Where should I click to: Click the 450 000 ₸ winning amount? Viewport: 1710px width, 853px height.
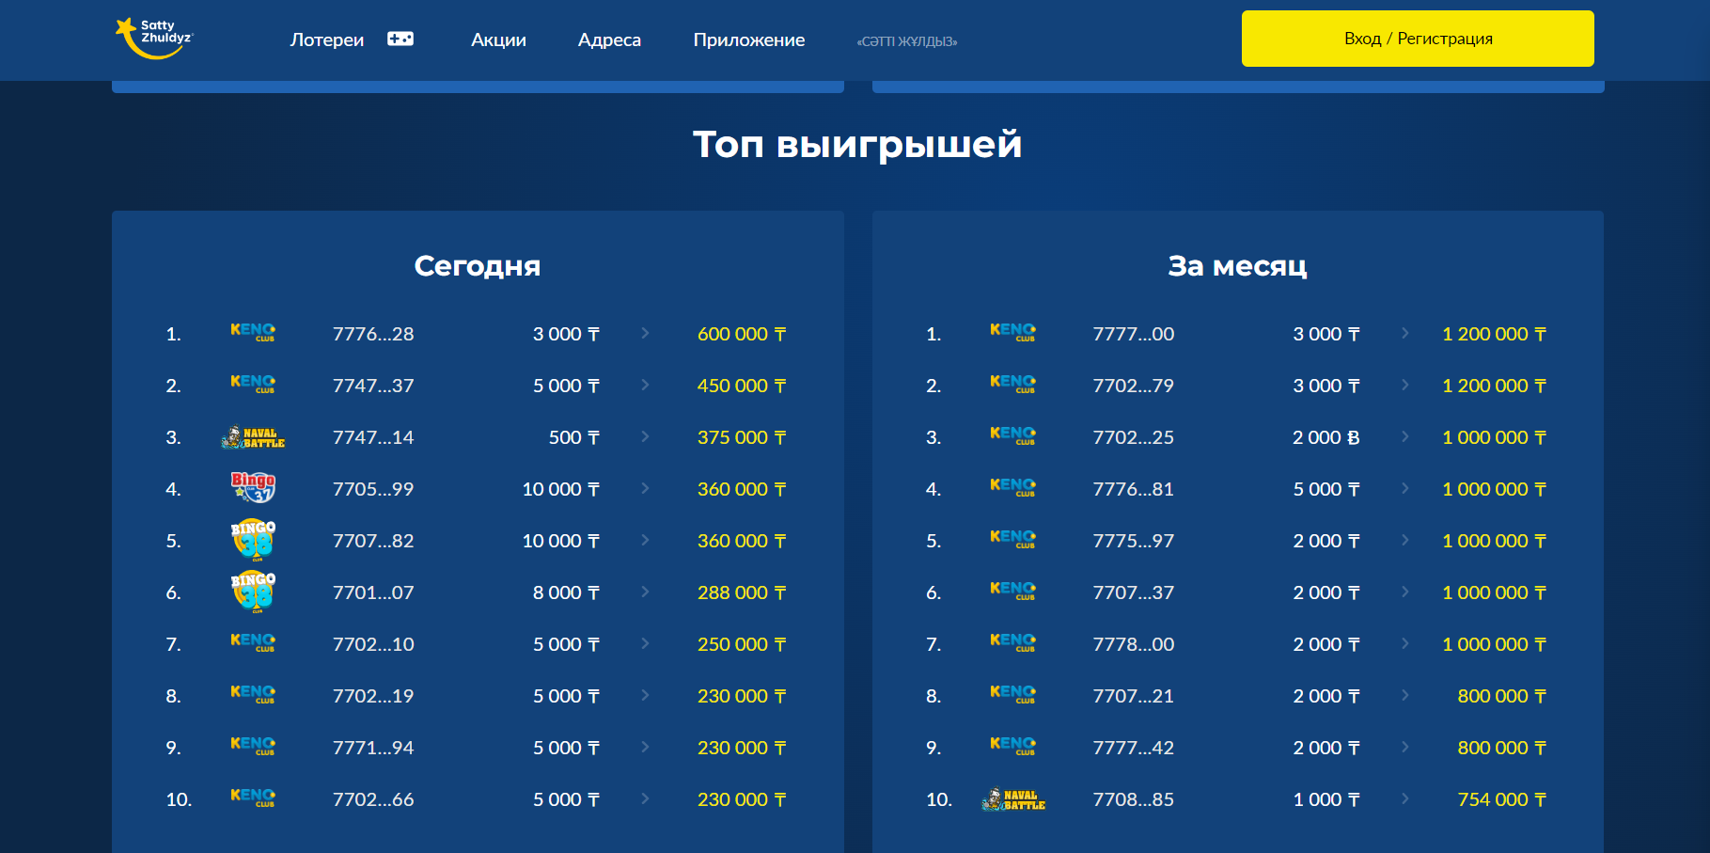tap(742, 386)
